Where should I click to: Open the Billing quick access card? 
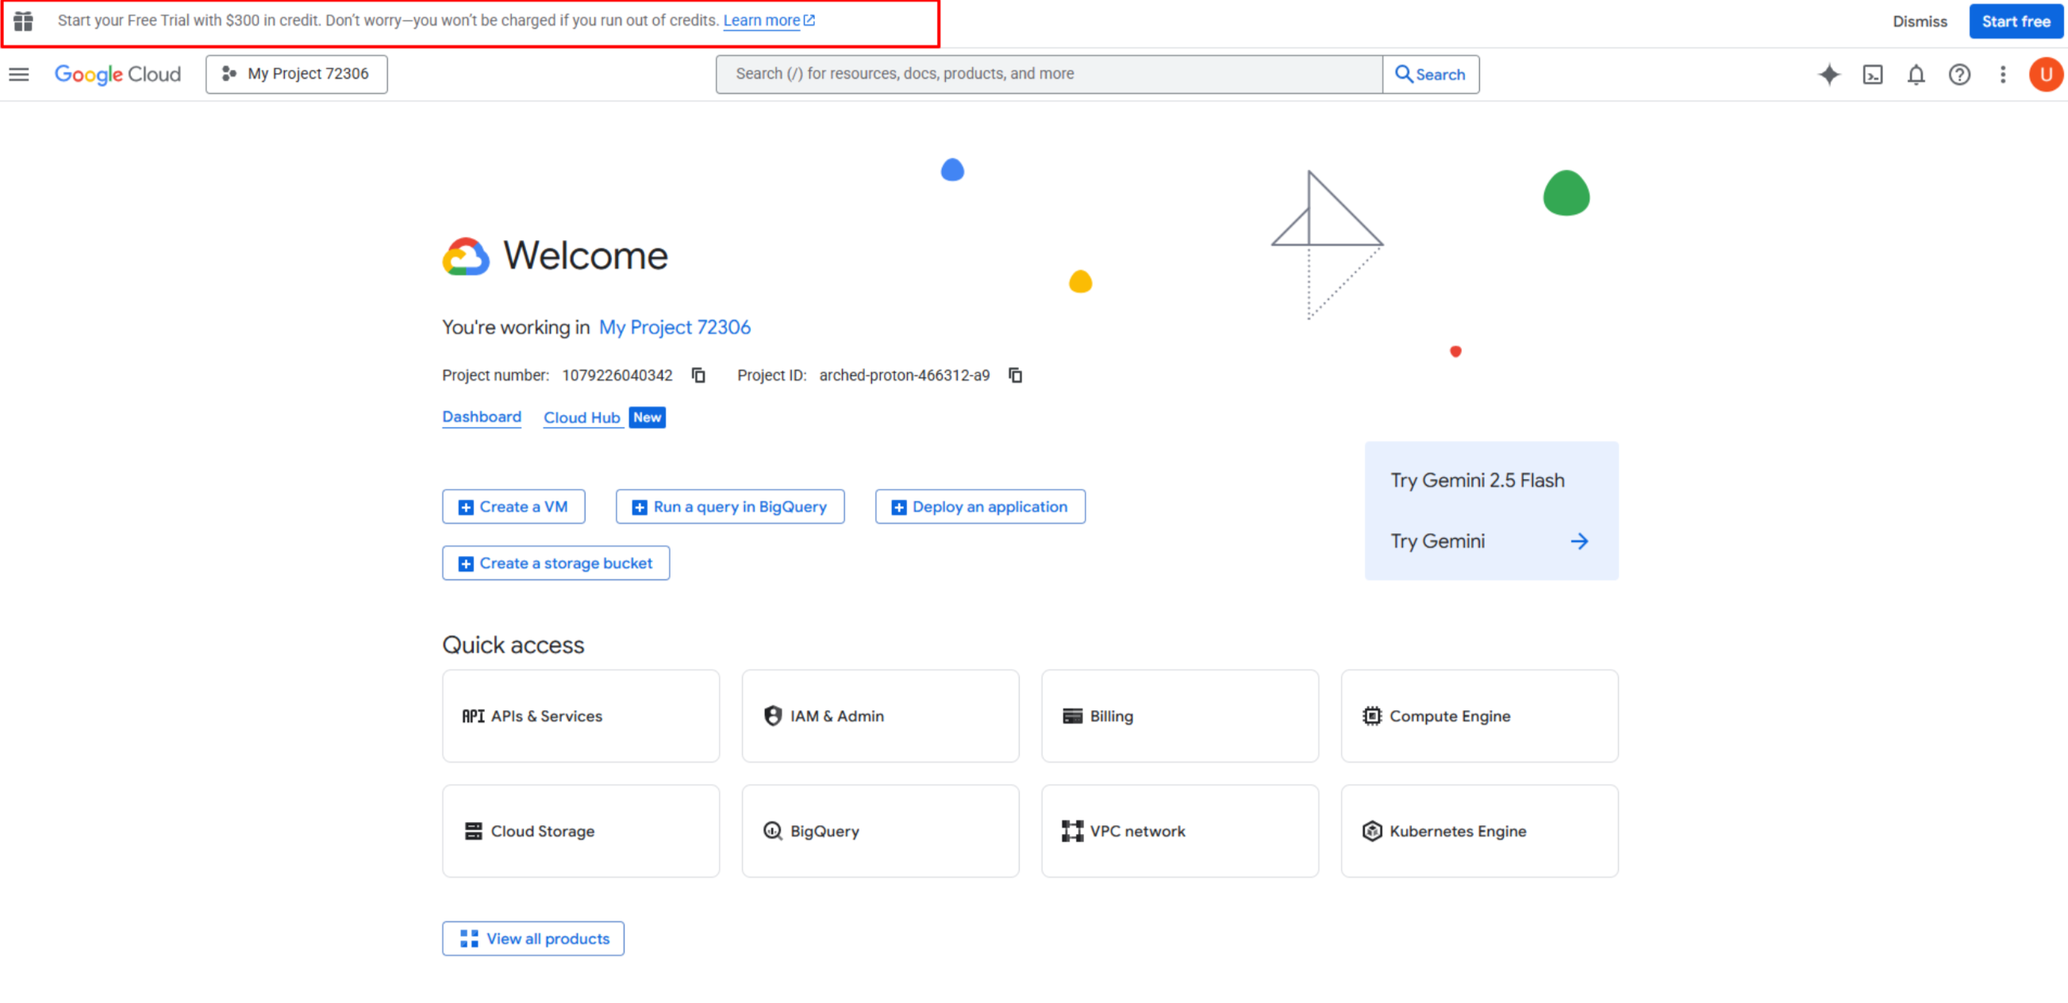click(x=1178, y=716)
